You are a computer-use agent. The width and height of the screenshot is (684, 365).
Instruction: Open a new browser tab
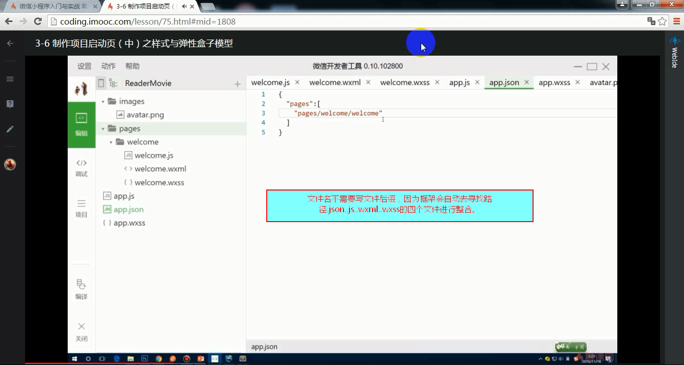(x=208, y=7)
